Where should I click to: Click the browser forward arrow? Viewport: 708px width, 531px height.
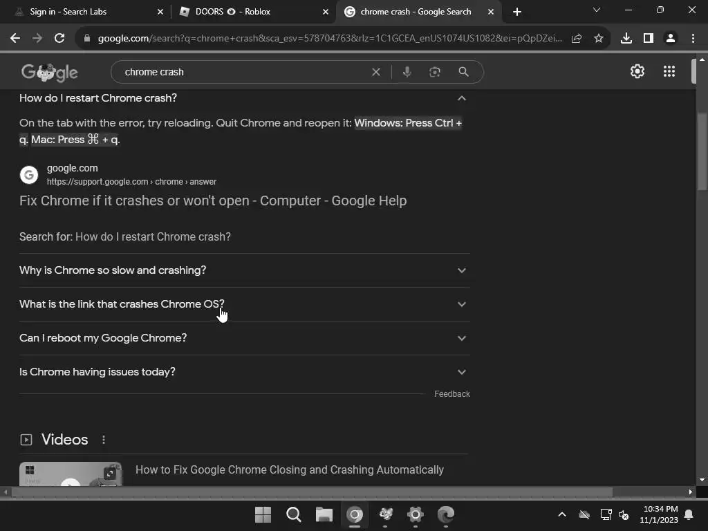coord(37,39)
